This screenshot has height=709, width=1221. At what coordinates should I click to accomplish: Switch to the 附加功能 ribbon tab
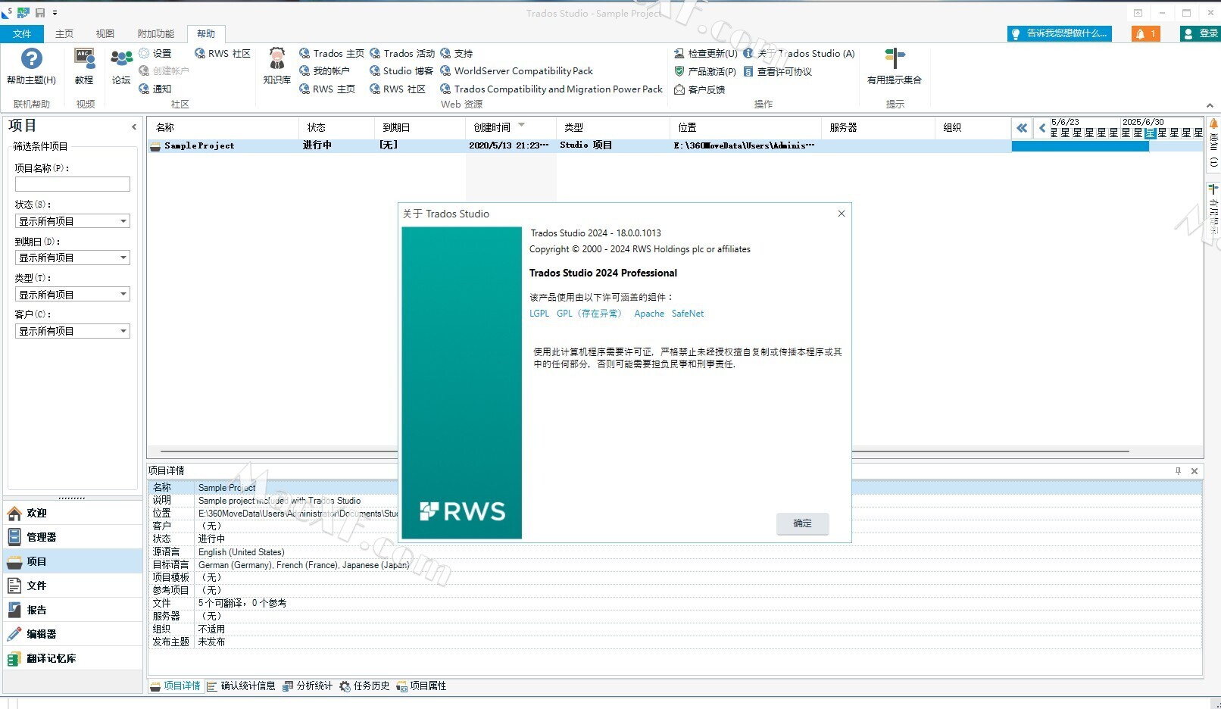click(x=156, y=33)
